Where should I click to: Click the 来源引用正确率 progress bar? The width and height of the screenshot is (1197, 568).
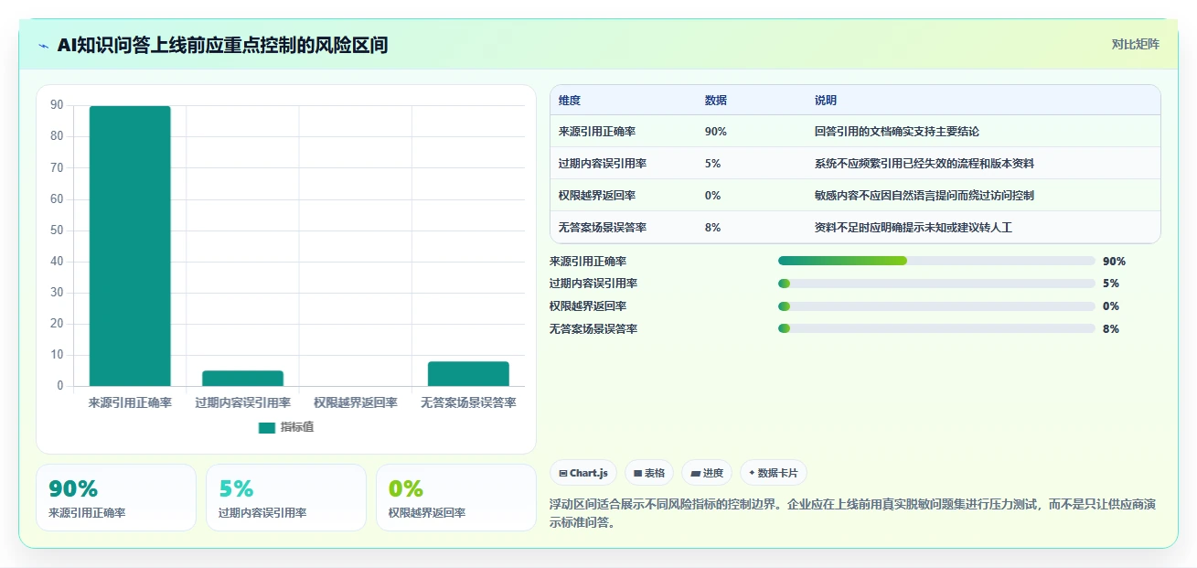point(936,261)
